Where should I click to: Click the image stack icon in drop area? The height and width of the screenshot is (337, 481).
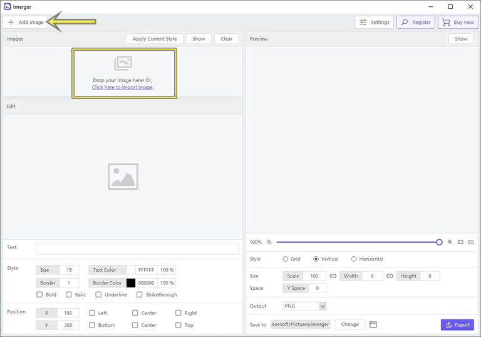(123, 63)
